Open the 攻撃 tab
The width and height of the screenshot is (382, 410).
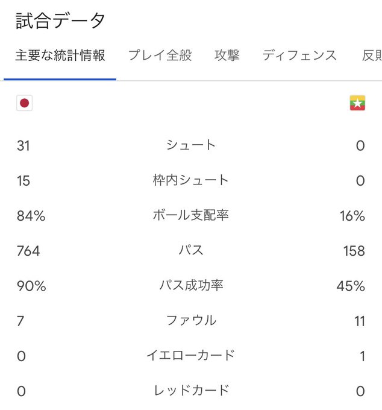click(x=227, y=56)
